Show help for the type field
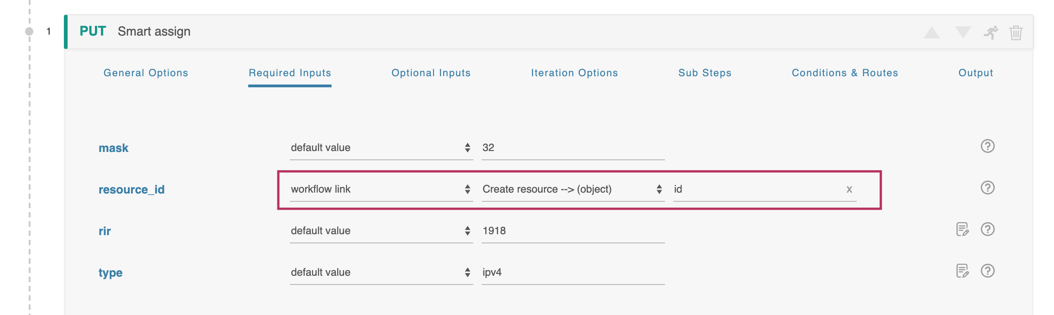Image resolution: width=1054 pixels, height=315 pixels. point(987,271)
